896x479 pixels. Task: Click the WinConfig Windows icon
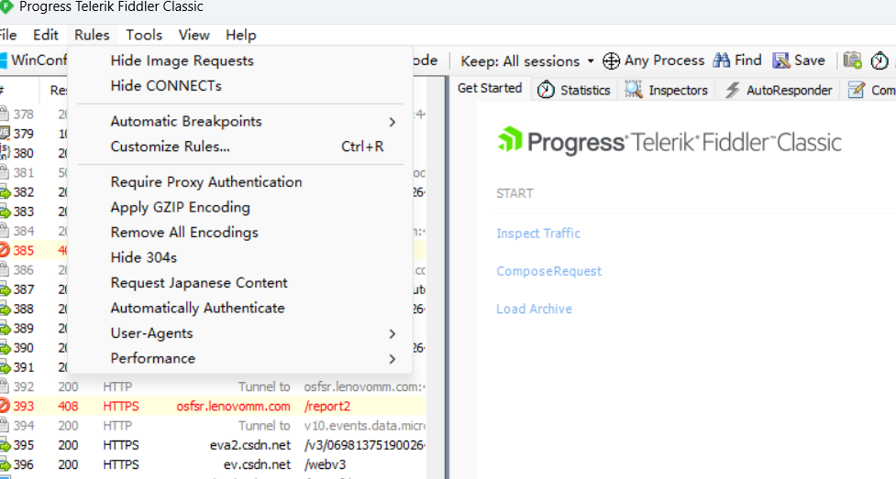pos(3,60)
